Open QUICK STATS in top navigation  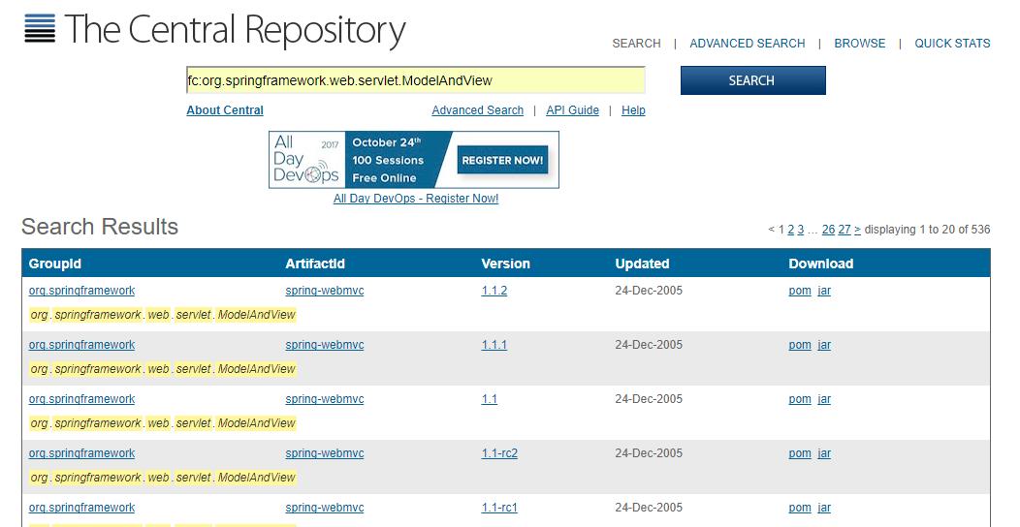952,44
